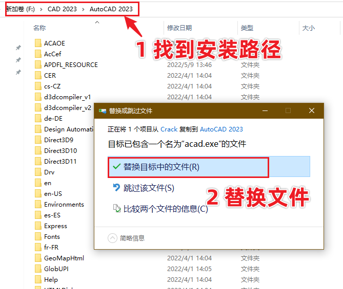Click the topmost pin icon in sidebar

(18, 48)
